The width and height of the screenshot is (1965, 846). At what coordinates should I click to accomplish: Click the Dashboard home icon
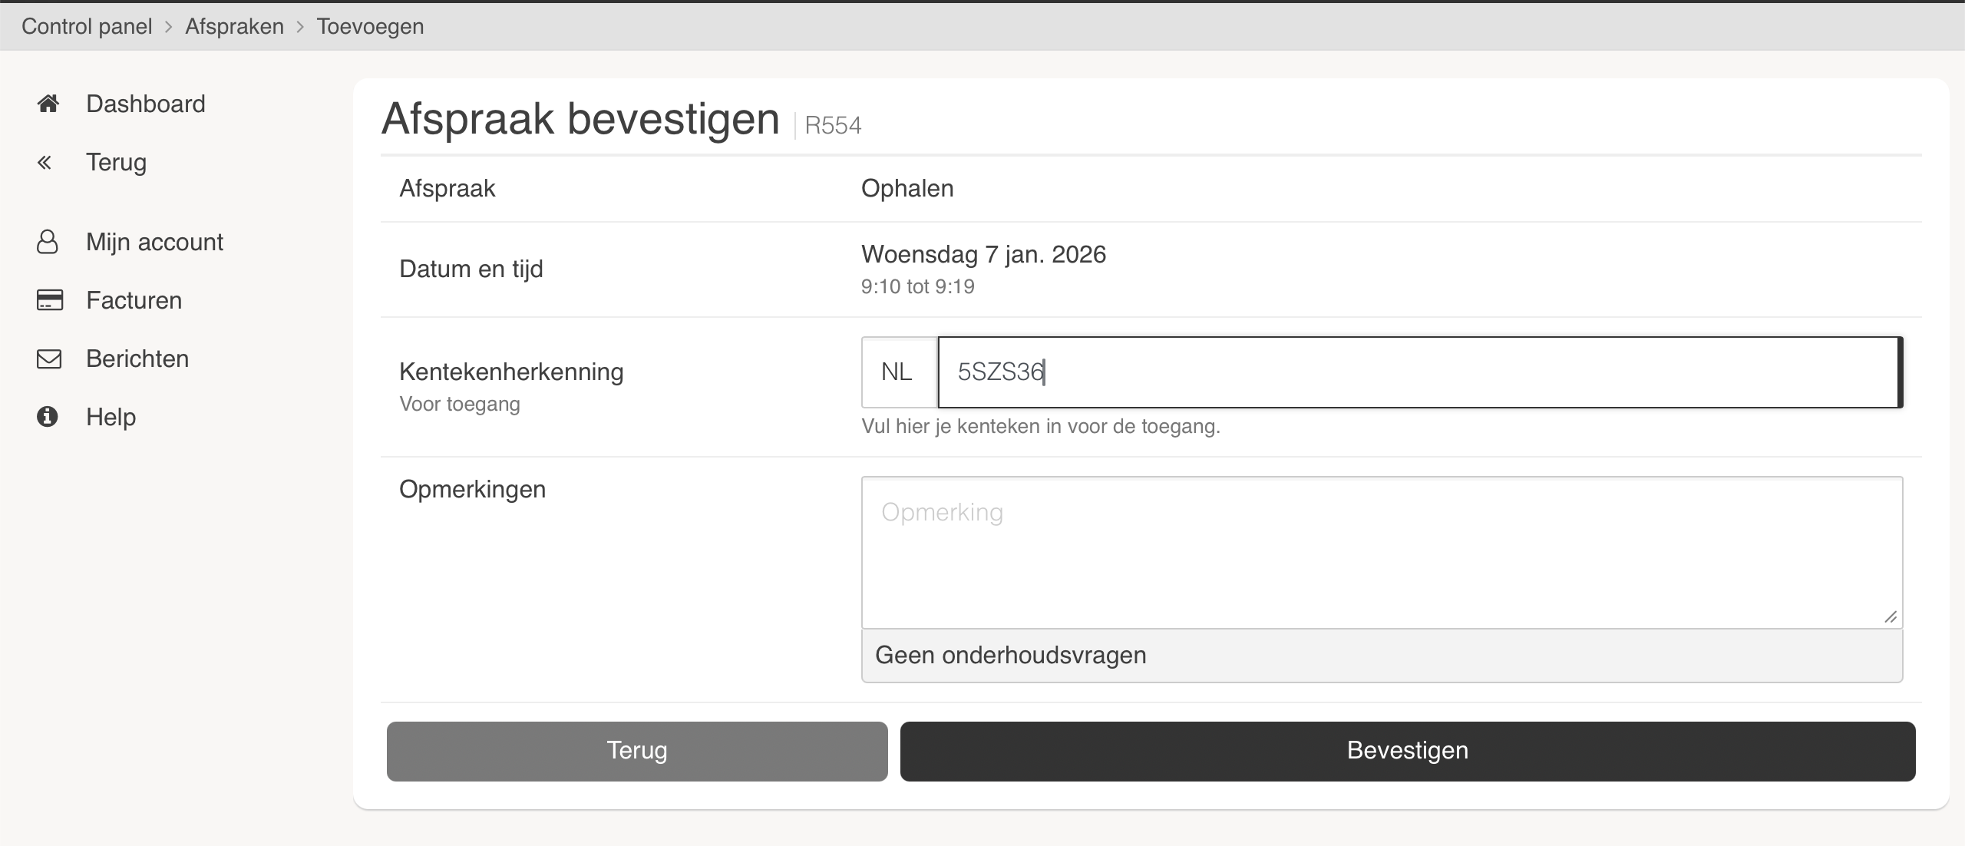48,104
